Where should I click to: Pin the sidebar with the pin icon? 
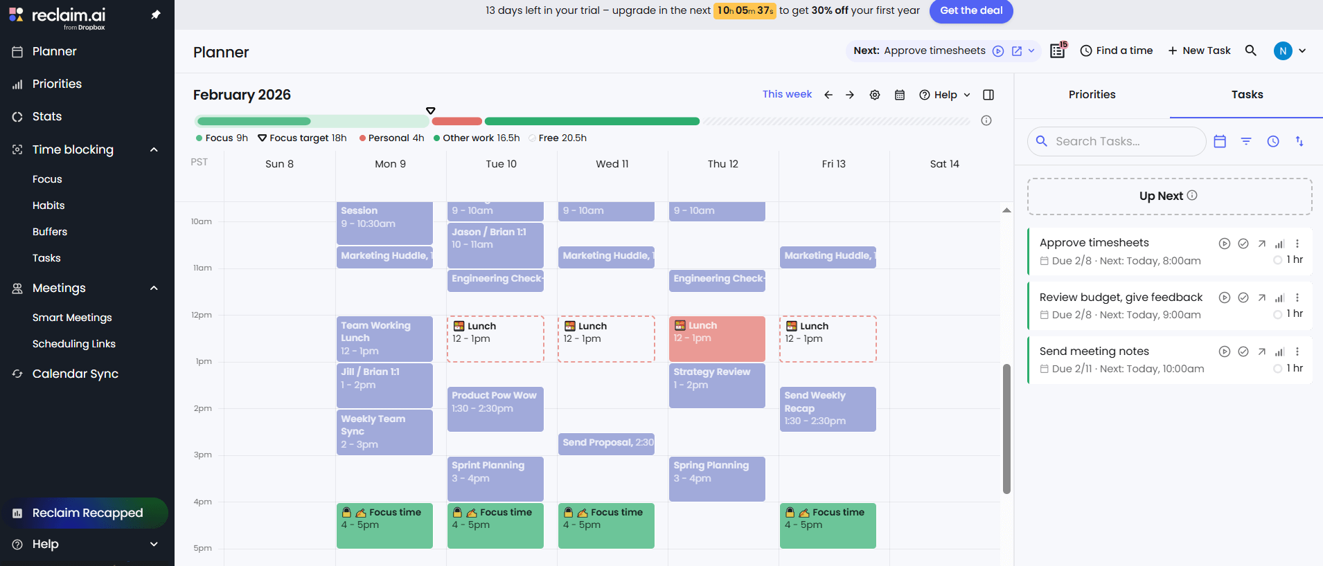coord(156,15)
